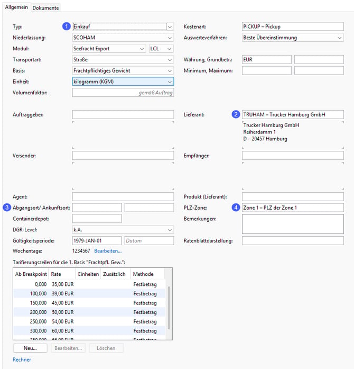Click the Lieferant field TRUHAM

click(x=293, y=114)
